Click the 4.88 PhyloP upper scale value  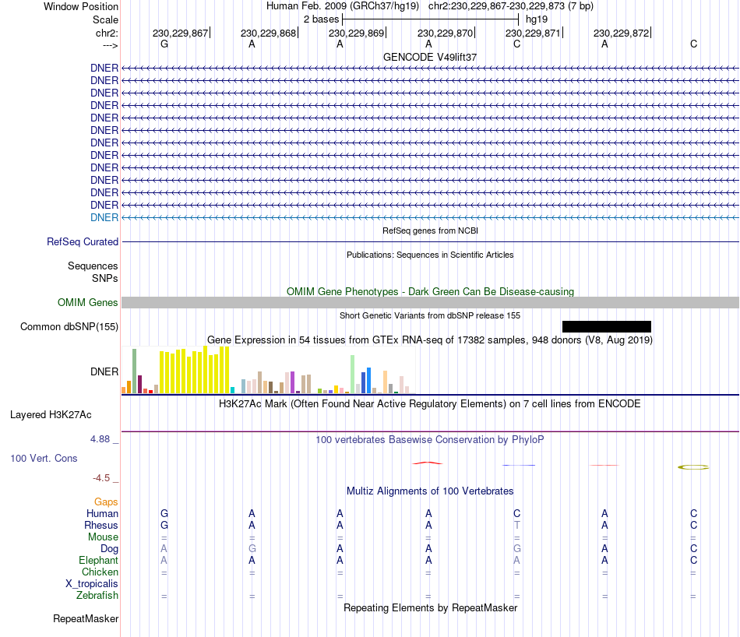(100, 439)
